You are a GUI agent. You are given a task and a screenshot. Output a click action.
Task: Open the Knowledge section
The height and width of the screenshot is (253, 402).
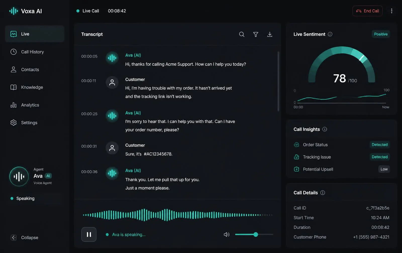click(35, 87)
